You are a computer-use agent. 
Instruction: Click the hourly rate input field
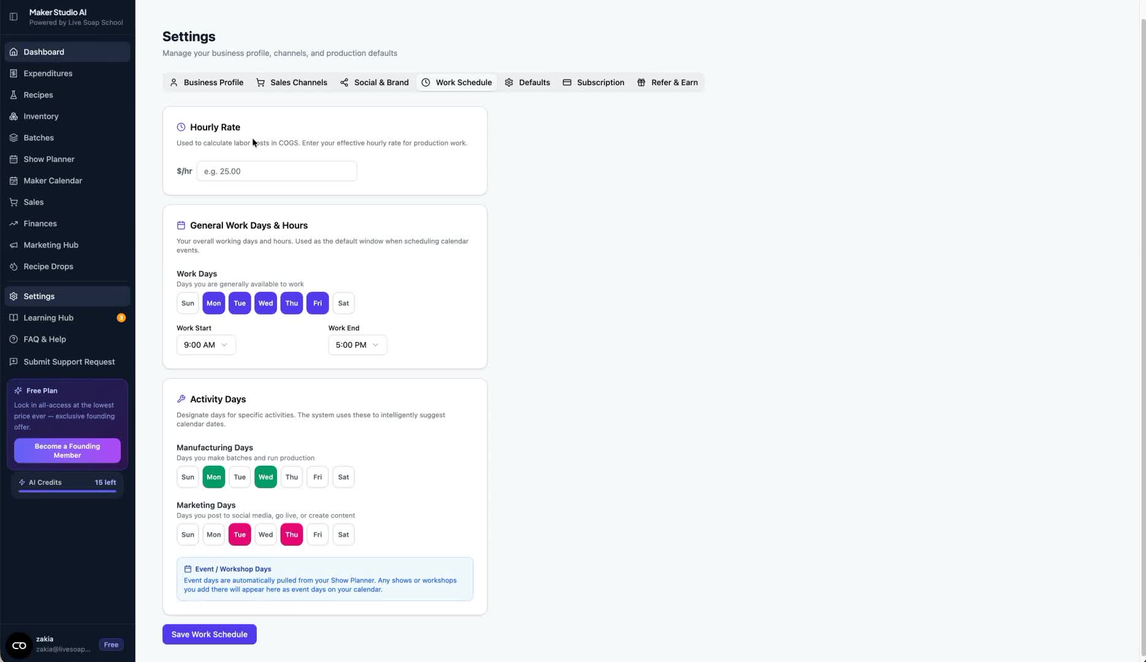click(276, 171)
